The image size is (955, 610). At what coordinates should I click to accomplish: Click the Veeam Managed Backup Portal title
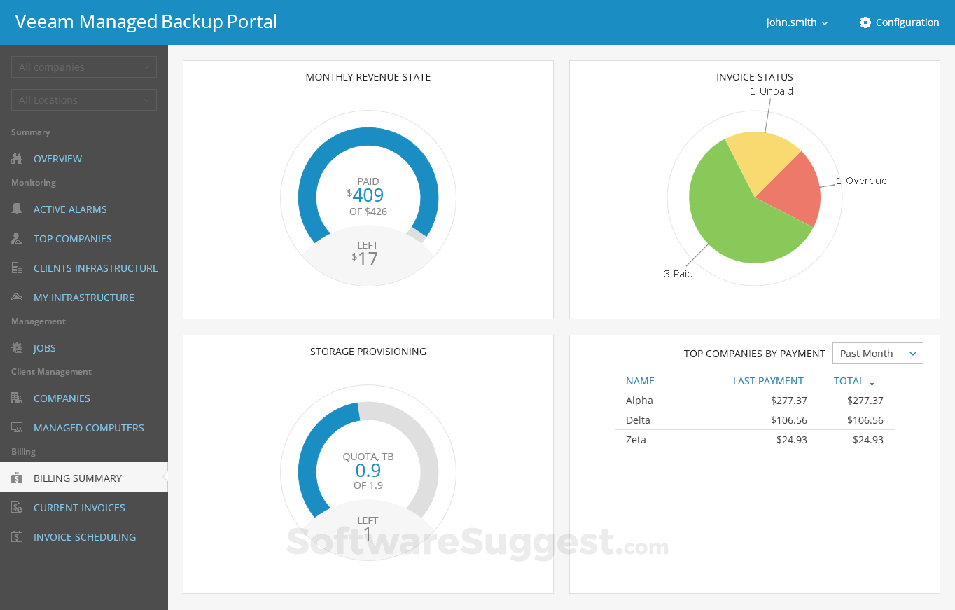146,22
